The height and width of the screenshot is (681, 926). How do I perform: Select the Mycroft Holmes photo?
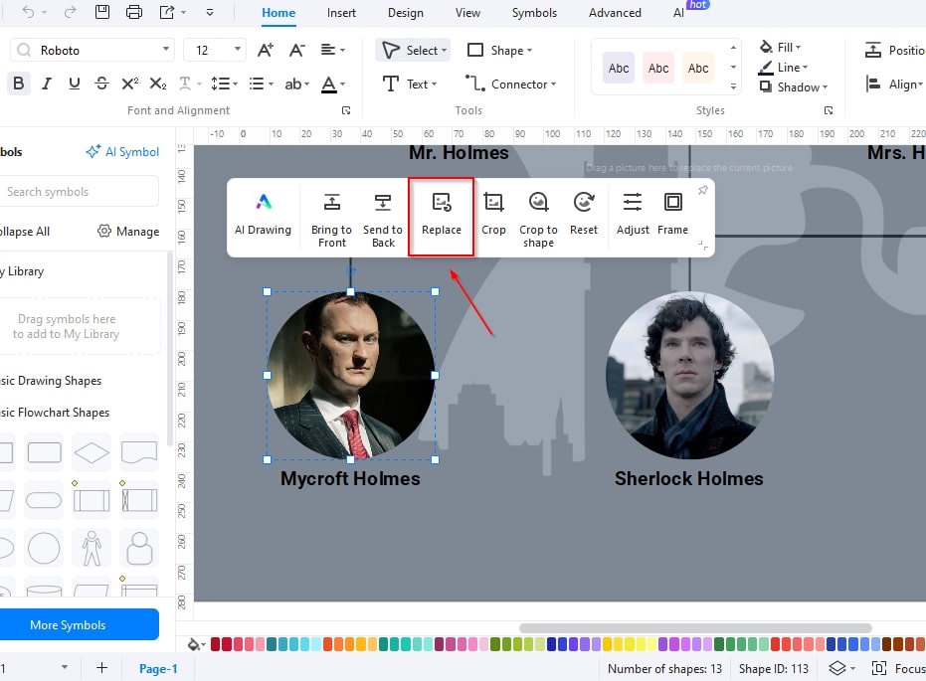(350, 376)
